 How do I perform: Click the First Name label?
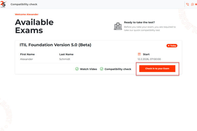coord(27,54)
